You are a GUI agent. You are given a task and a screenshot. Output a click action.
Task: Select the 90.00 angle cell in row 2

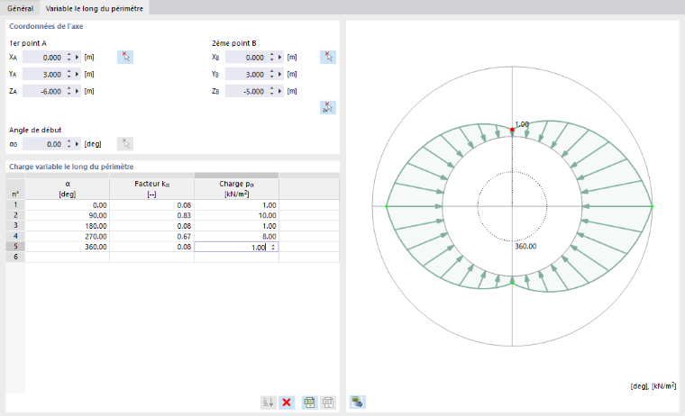tap(68, 215)
